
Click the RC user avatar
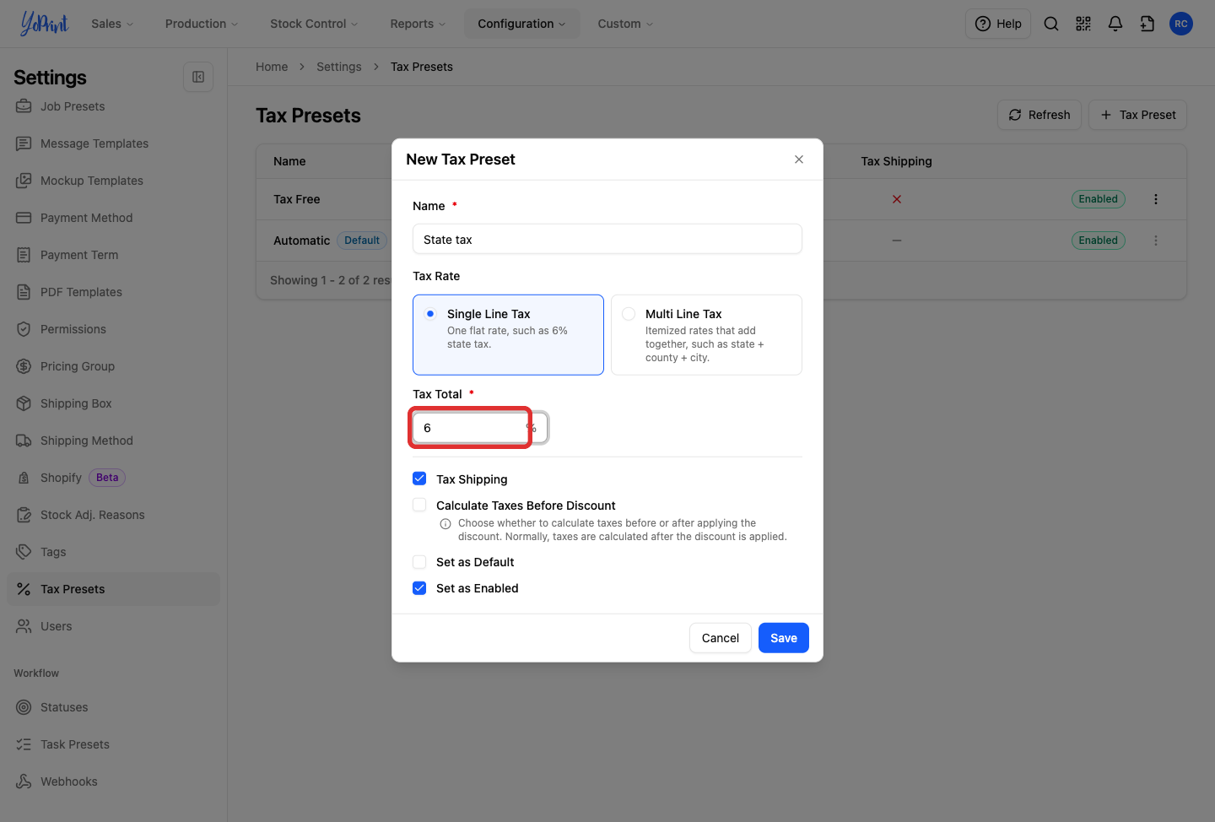point(1181,24)
